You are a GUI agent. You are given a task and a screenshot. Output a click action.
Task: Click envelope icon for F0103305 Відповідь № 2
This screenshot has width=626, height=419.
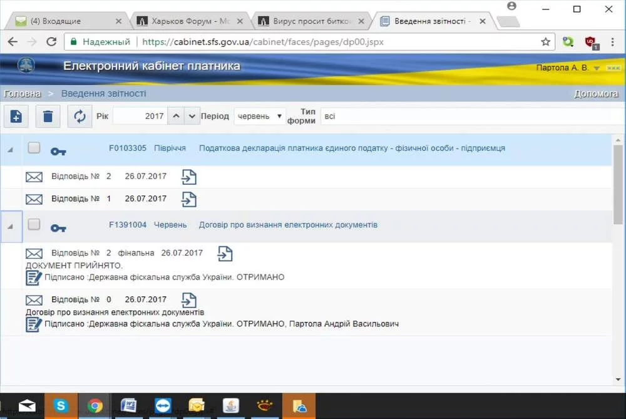[34, 177]
